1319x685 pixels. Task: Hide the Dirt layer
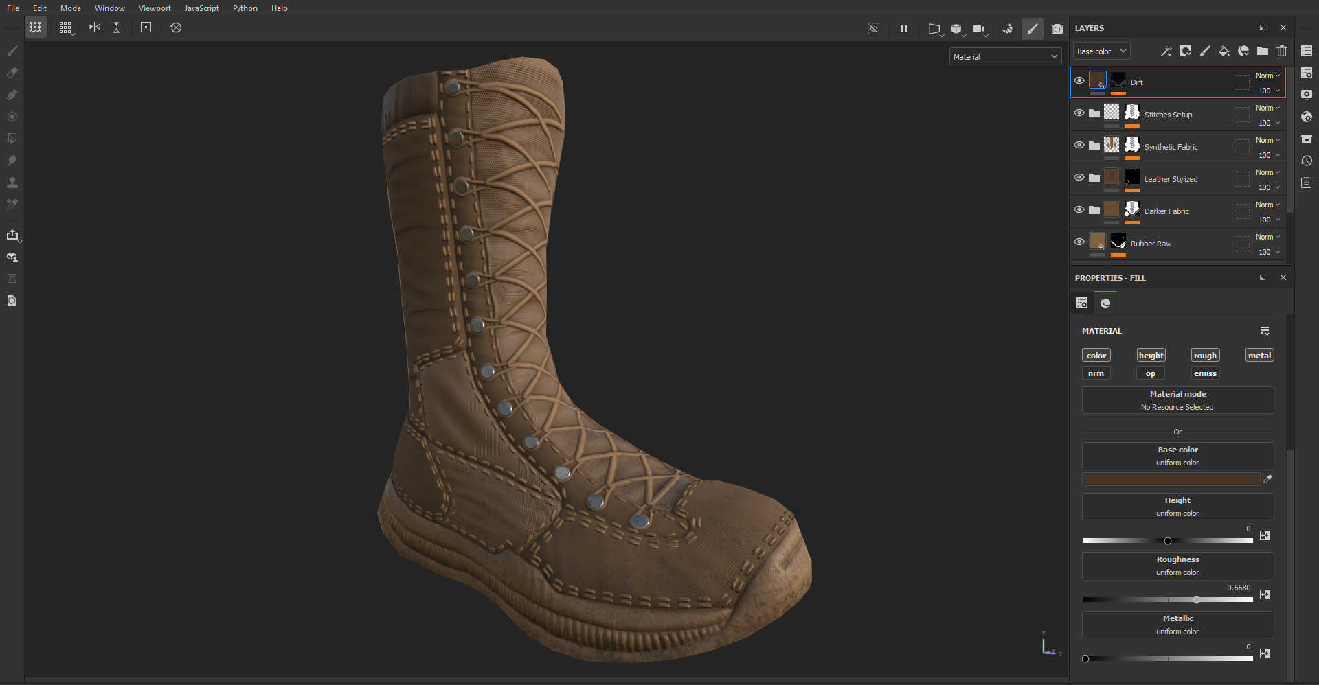pyautogui.click(x=1079, y=81)
